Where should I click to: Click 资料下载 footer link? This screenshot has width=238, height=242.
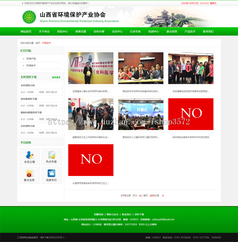coord(139,214)
